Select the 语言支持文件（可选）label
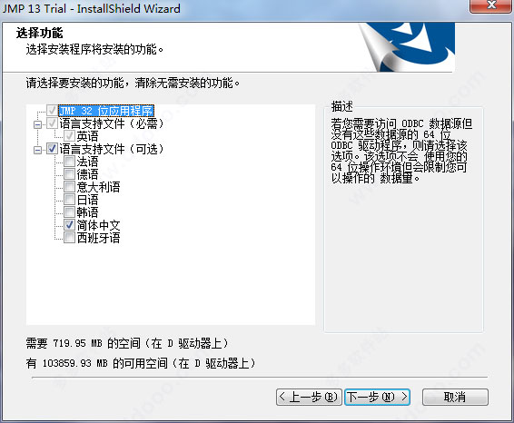 [112, 149]
